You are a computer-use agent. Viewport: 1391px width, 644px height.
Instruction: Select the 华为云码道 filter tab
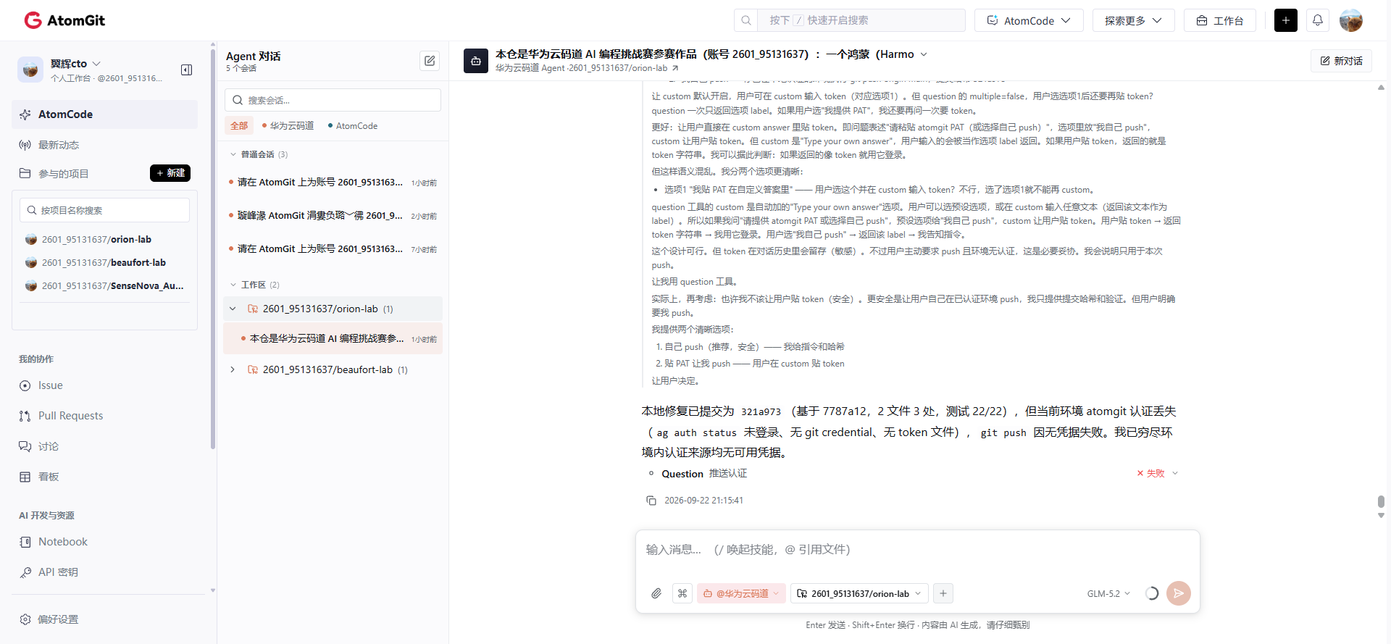(288, 125)
